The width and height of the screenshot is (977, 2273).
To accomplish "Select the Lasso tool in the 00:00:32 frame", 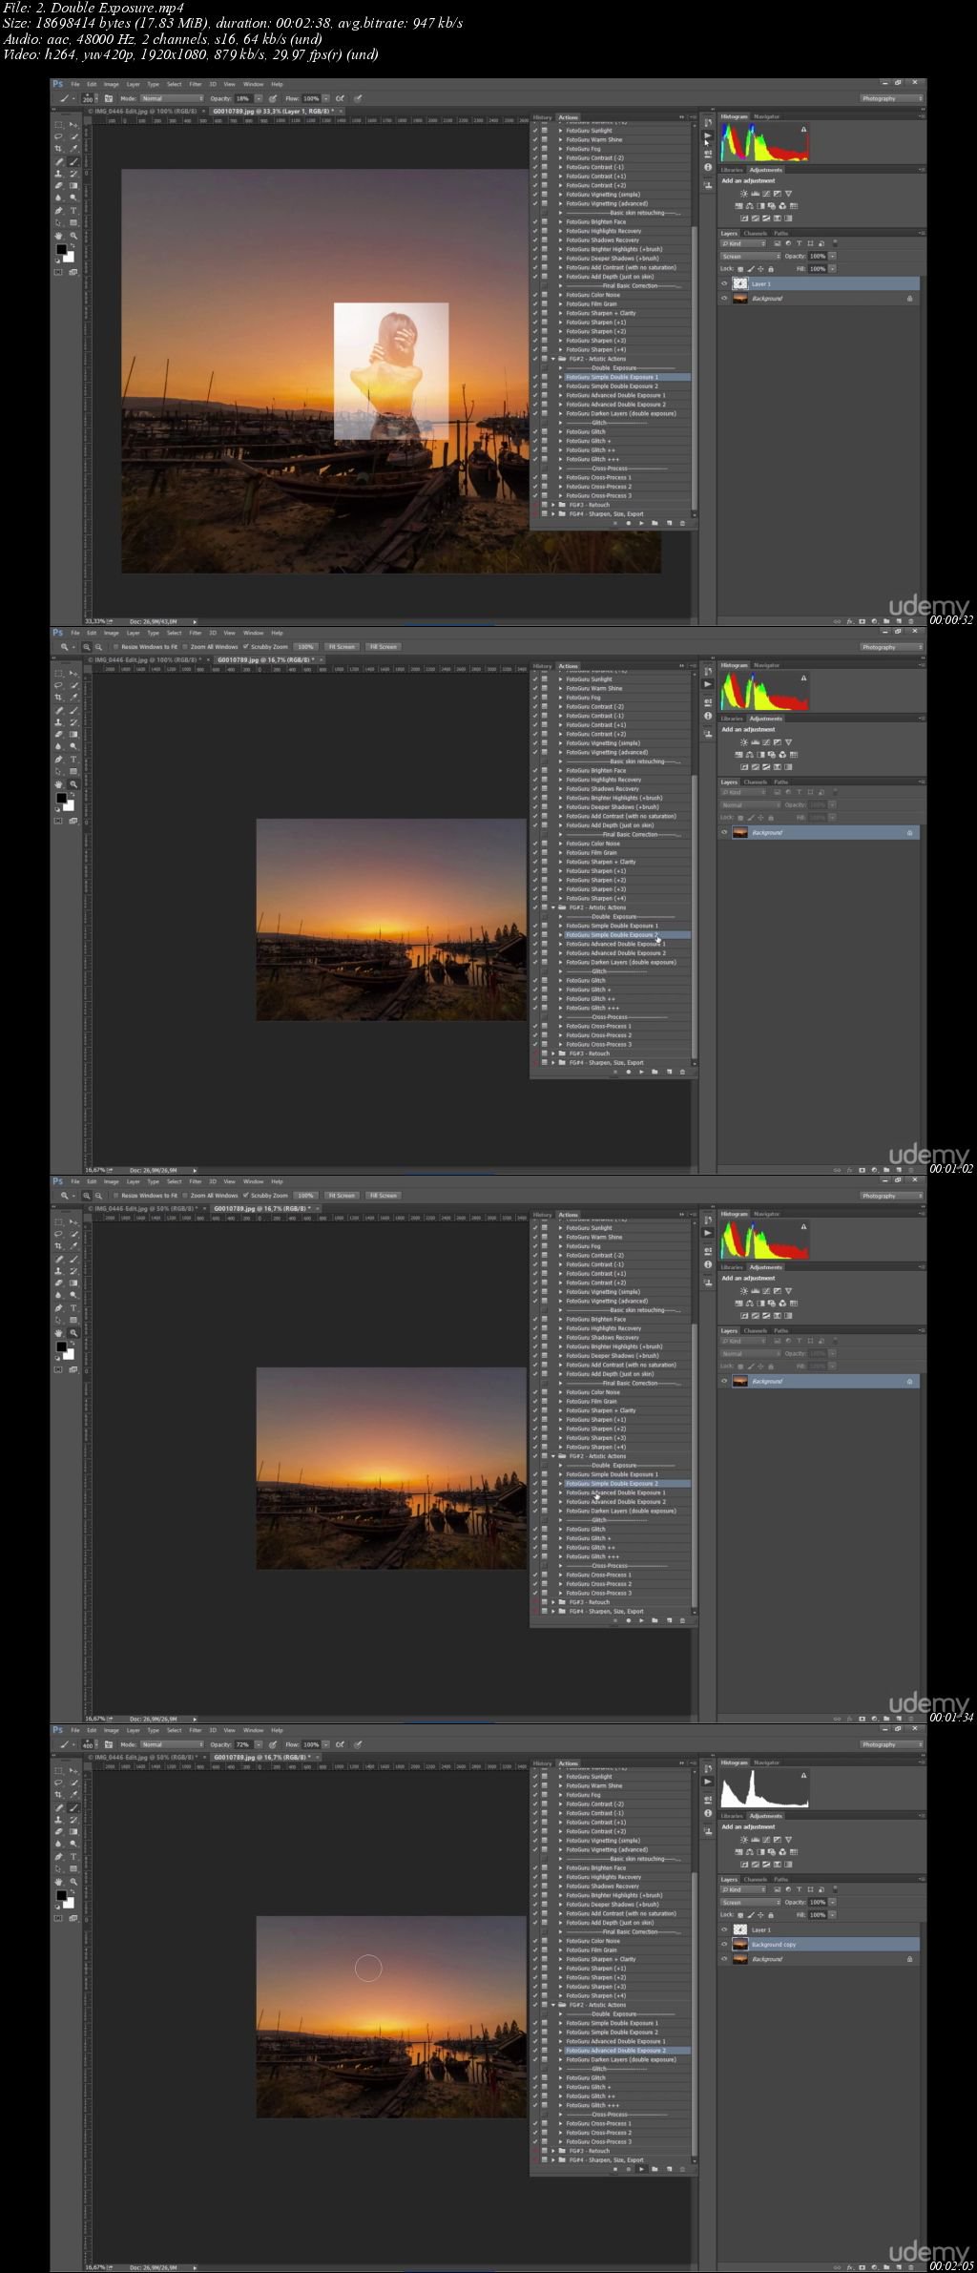I will (58, 136).
